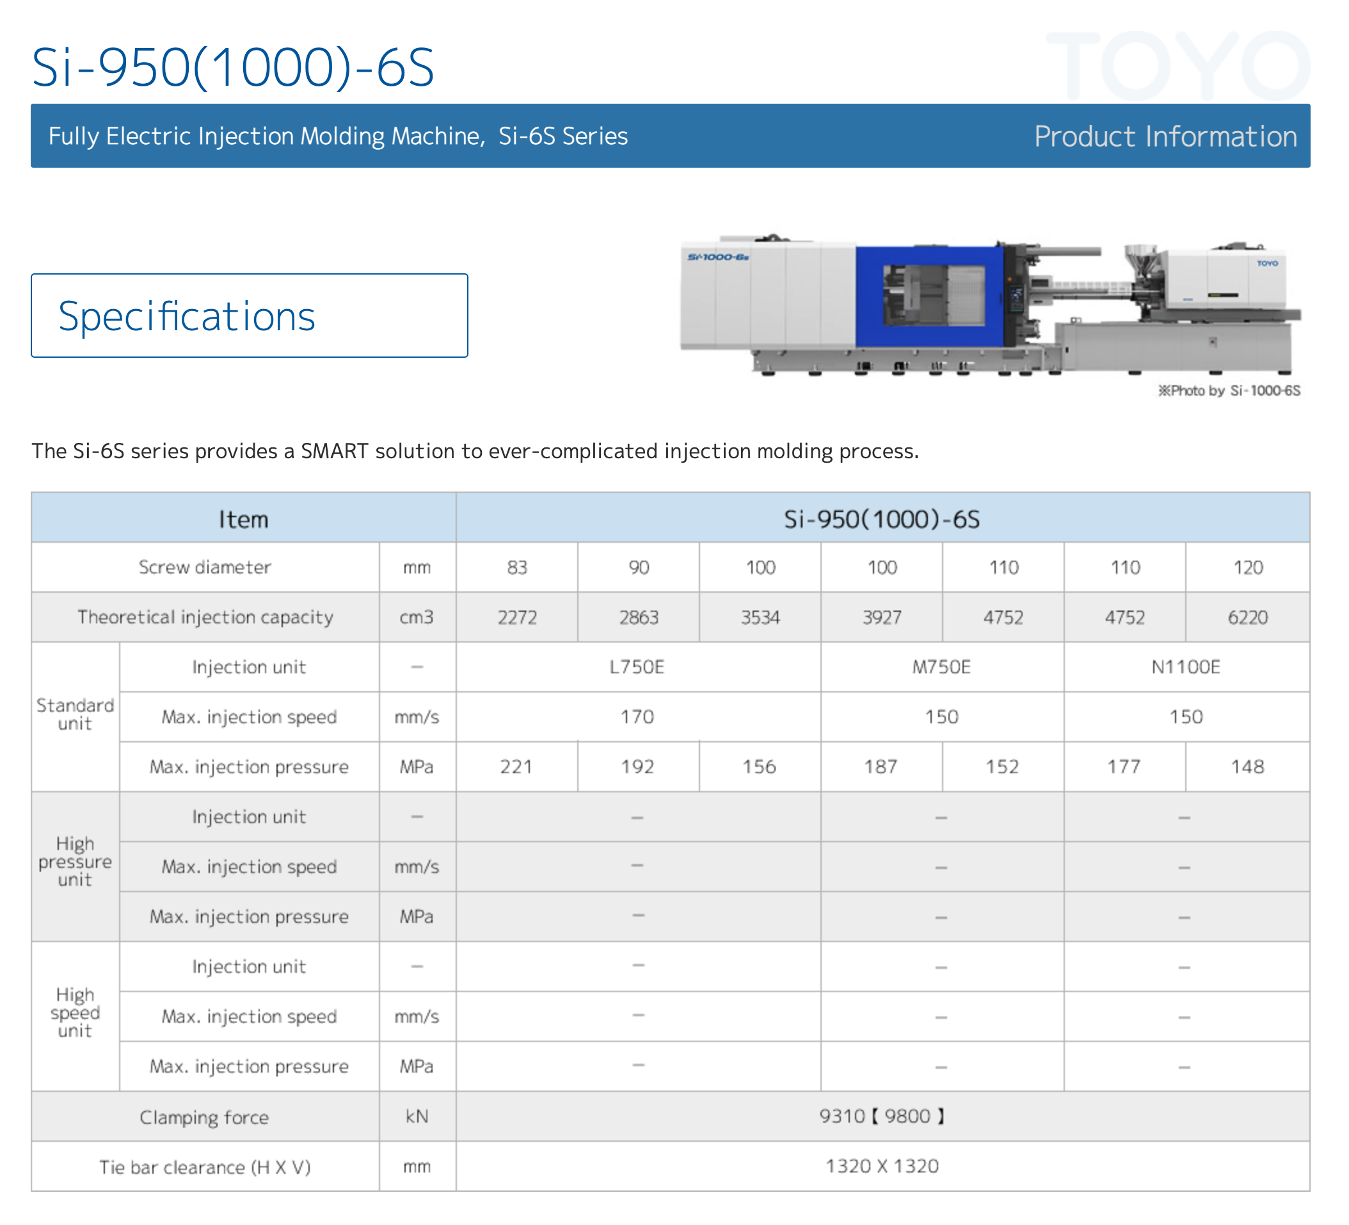Click max injection speed value 170
Image resolution: width=1349 pixels, height=1225 pixels.
pos(637,717)
